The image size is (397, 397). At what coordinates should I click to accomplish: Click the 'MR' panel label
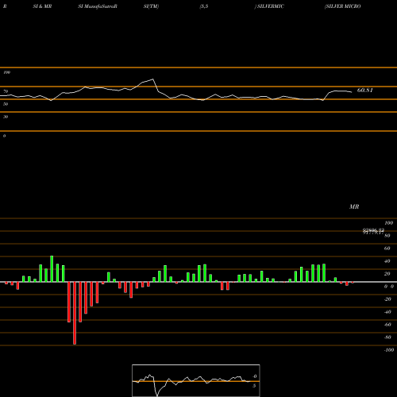[354, 206]
